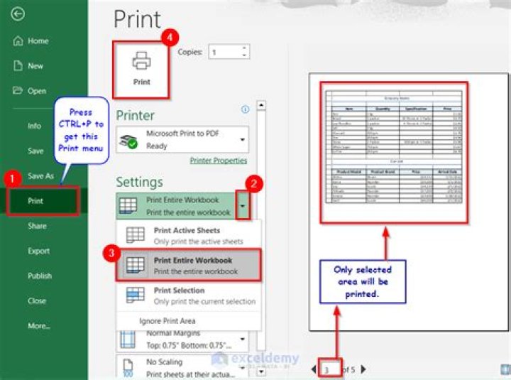Open the Export page
This screenshot has width=511, height=380.
click(38, 251)
